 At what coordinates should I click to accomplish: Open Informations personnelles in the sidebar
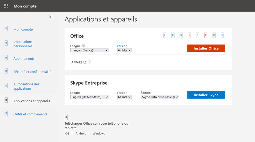23,44
